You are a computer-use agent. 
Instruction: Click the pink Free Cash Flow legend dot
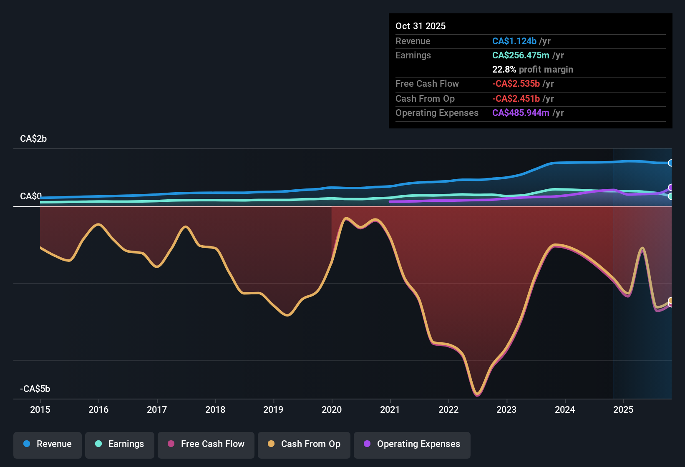(x=171, y=444)
